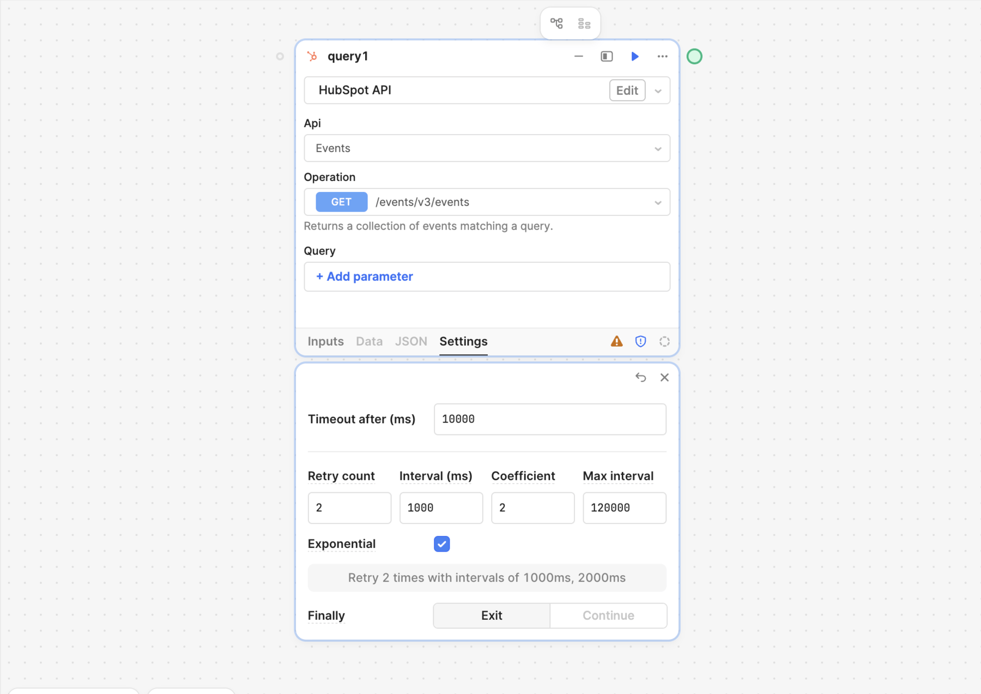
Task: Click the small input connector circle
Action: click(280, 56)
